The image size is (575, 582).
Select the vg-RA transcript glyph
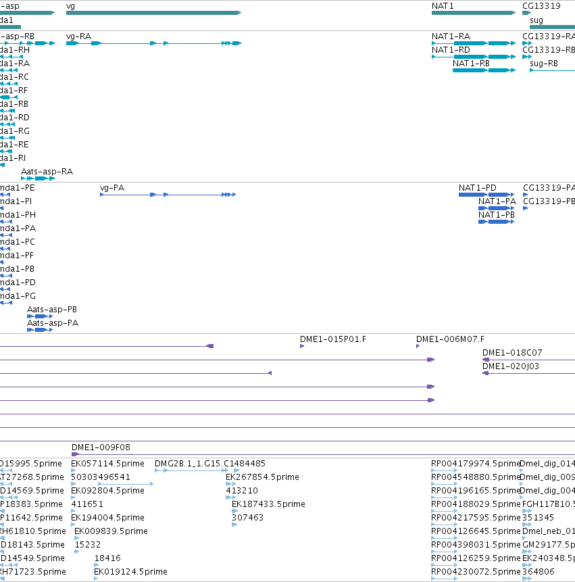153,43
